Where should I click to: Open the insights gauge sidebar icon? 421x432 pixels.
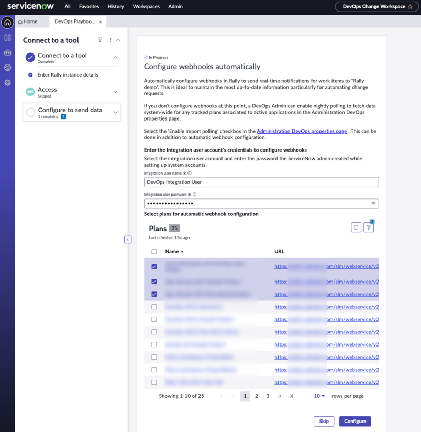click(7, 68)
